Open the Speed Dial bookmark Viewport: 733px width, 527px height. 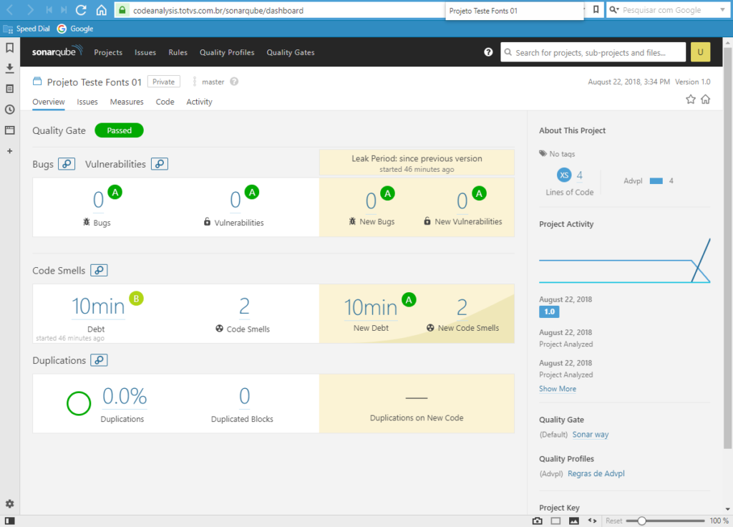[x=26, y=29]
